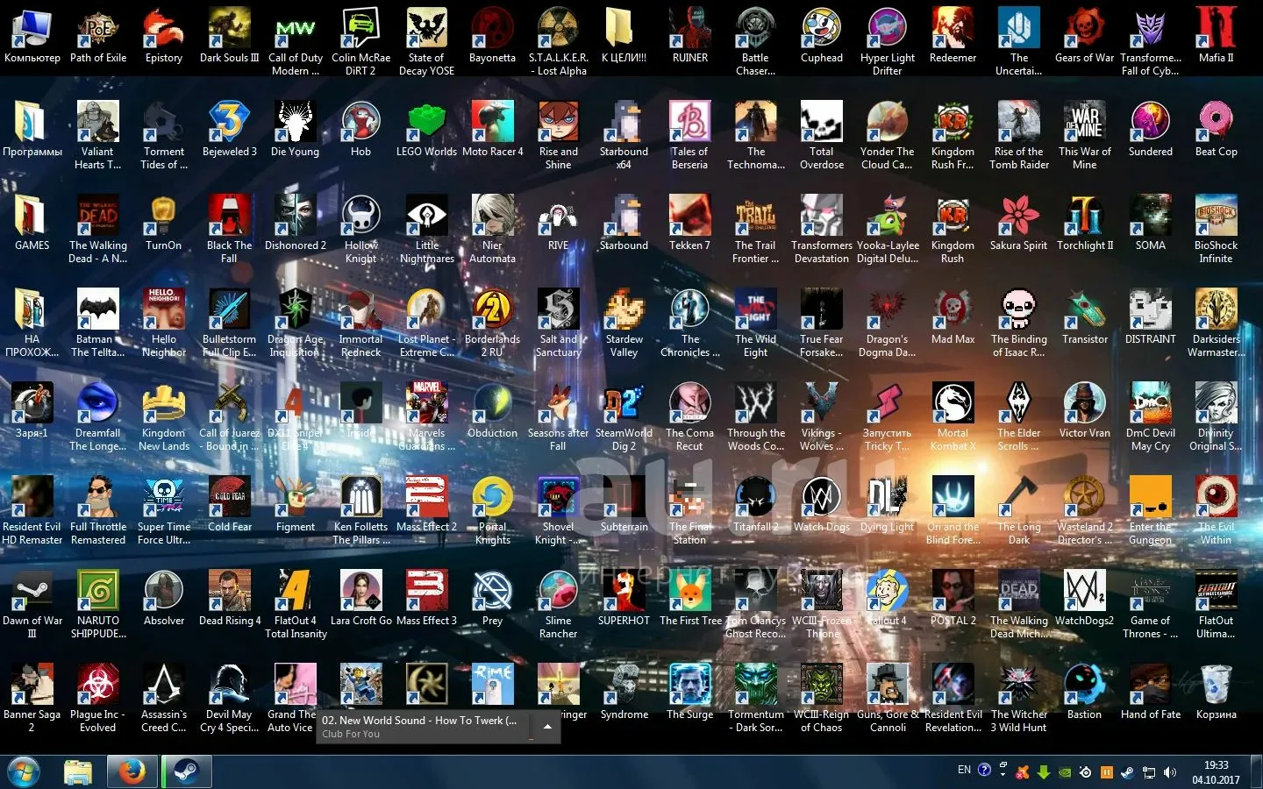The height and width of the screenshot is (789, 1263).
Task: Open the Stardew Valley shortcut
Action: [624, 323]
